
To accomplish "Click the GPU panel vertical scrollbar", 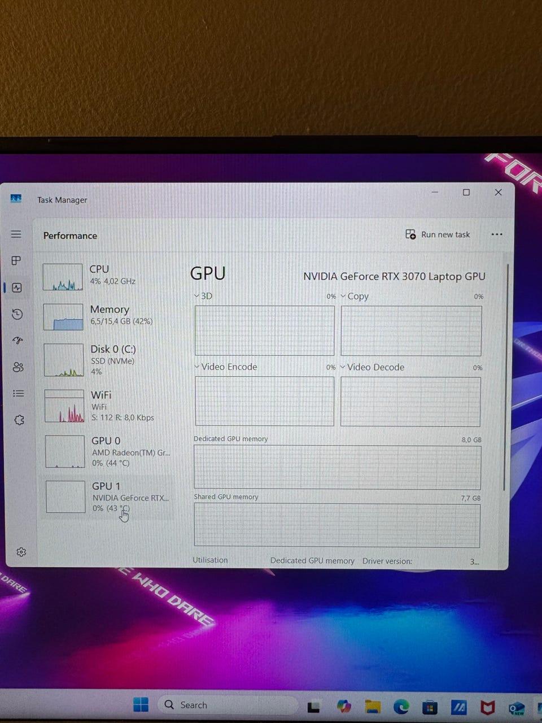I will tap(505, 377).
